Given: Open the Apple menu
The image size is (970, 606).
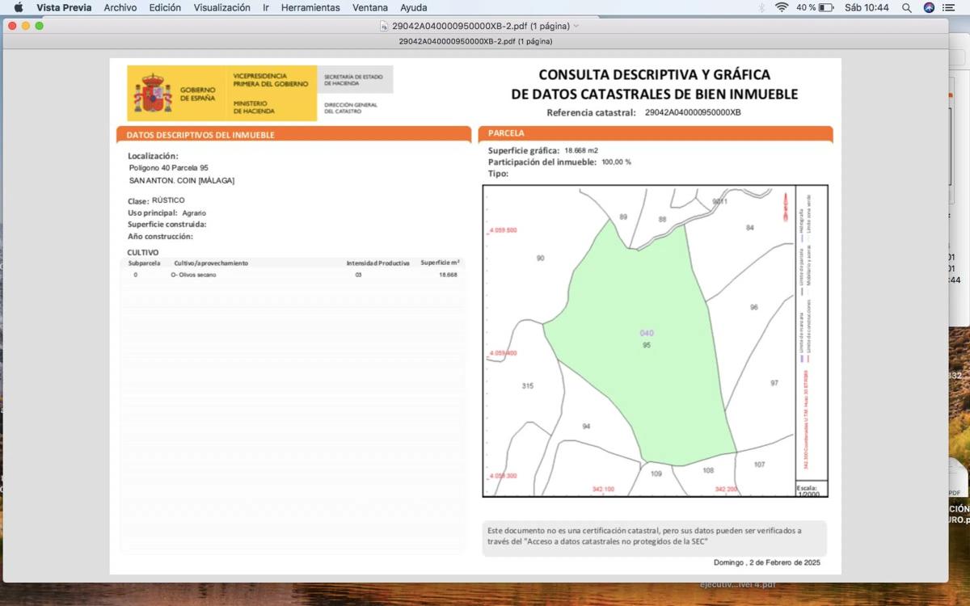Looking at the screenshot, I should click(19, 7).
